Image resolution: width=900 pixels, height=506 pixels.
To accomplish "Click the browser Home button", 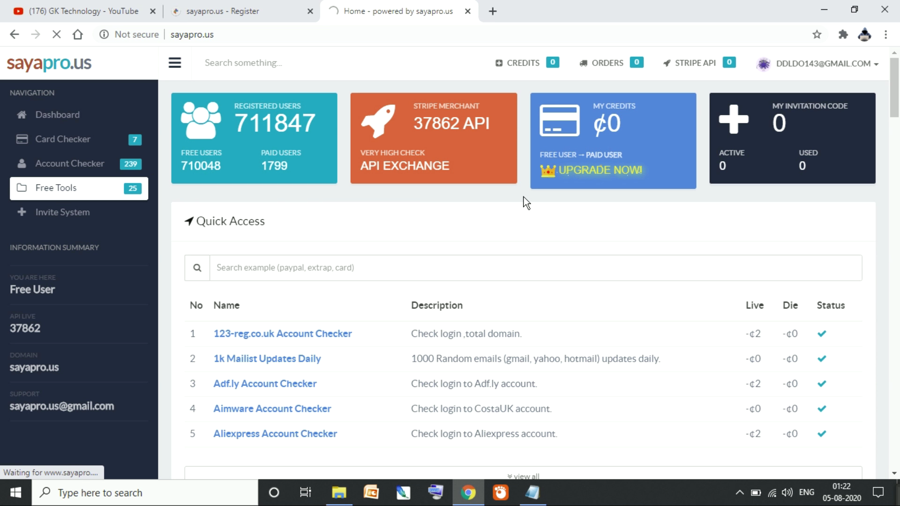I will tap(78, 34).
